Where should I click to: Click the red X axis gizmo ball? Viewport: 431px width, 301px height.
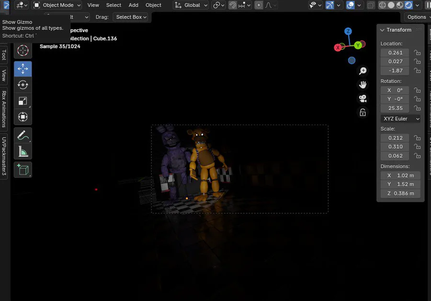click(x=338, y=47)
